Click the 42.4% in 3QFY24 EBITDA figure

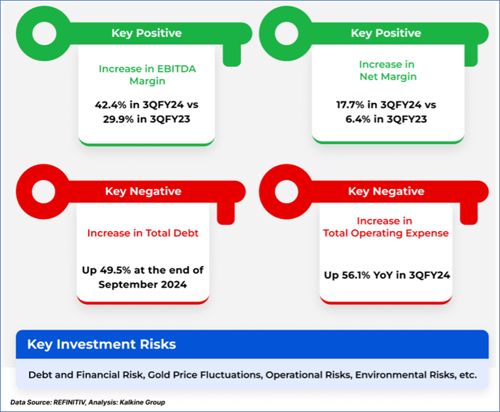(x=146, y=104)
